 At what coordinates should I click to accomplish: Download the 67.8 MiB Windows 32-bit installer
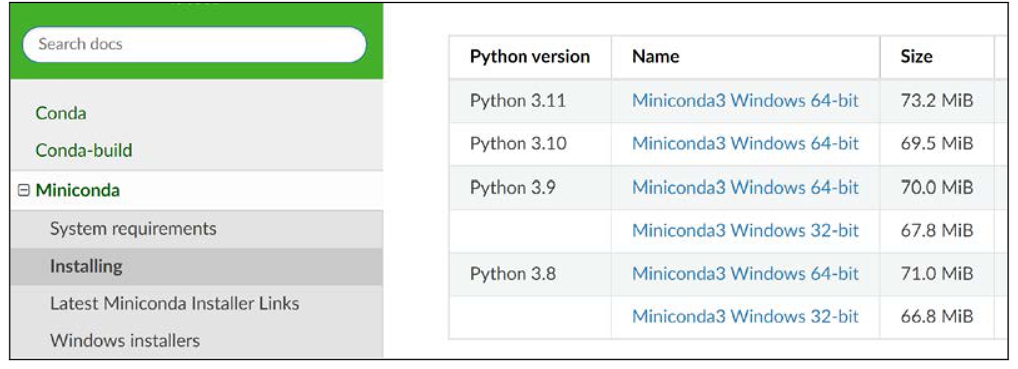(745, 230)
